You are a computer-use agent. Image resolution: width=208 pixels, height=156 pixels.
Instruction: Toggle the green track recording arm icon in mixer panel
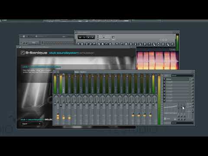point(165,119)
